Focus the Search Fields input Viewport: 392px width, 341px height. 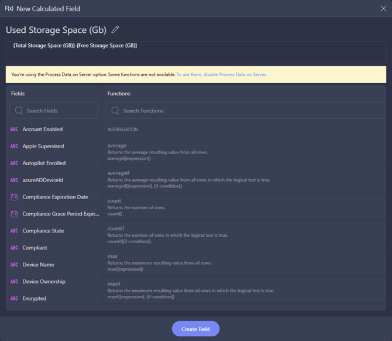[x=53, y=110]
